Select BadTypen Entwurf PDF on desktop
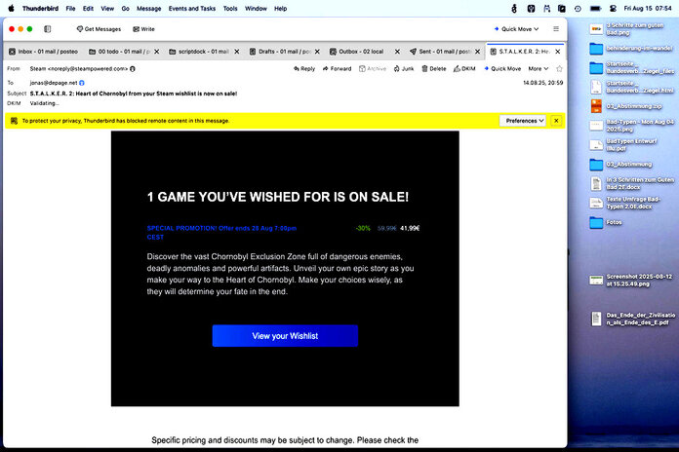The image size is (679, 452). (624, 145)
